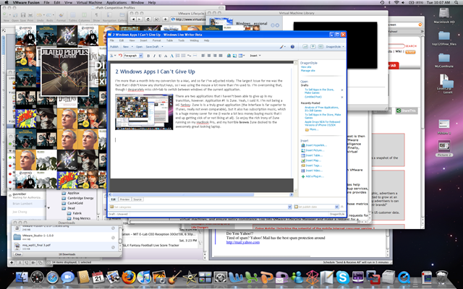Switch to Preview tab
This screenshot has height=289, width=463.
124,199
